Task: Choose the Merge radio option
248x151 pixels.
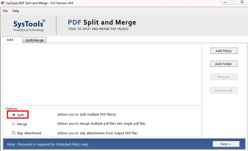Action: [x=14, y=124]
